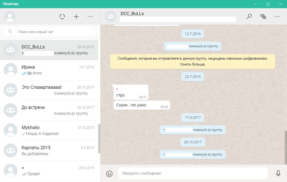Click the DCC_BuLLs group avatar in chat header

(111, 17)
